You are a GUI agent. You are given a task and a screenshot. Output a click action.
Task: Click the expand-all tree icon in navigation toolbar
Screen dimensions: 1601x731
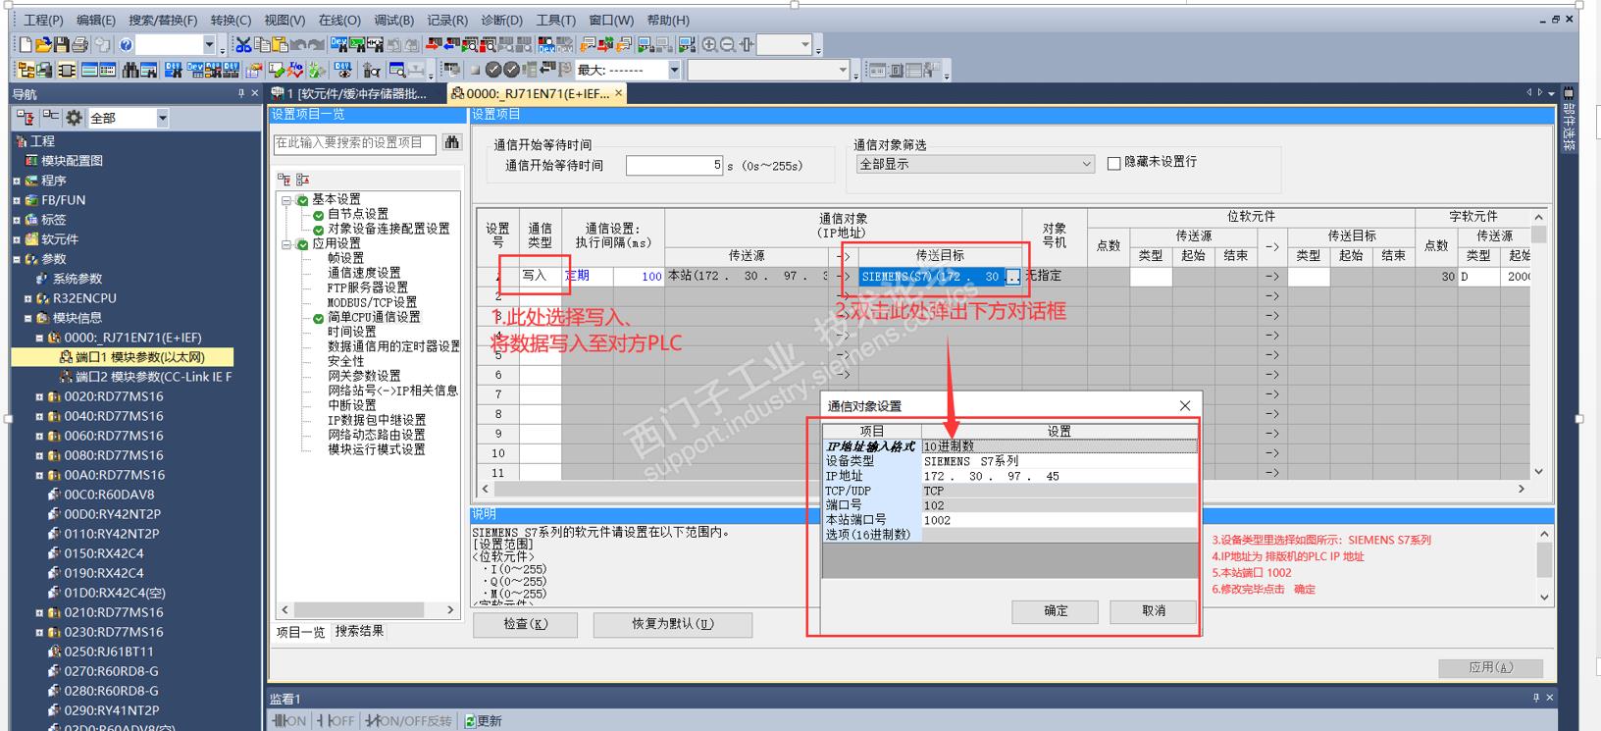(x=26, y=118)
